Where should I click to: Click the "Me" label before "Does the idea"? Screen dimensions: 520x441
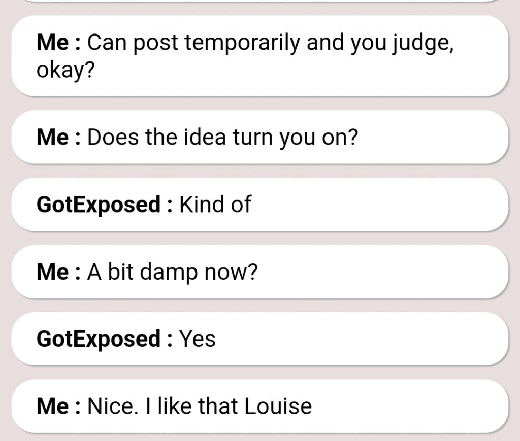[52, 138]
